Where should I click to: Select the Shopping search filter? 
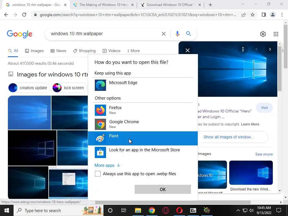(84, 51)
